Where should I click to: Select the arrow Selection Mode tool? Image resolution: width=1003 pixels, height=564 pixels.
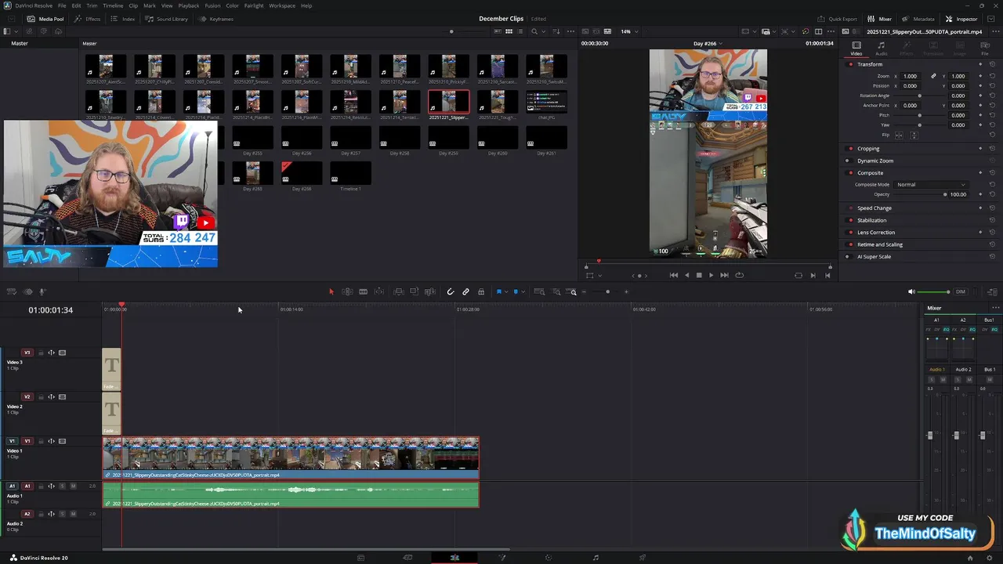[x=331, y=291]
